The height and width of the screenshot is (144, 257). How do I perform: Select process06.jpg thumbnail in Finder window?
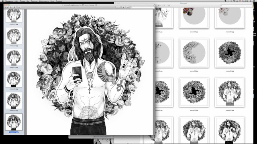point(230,18)
